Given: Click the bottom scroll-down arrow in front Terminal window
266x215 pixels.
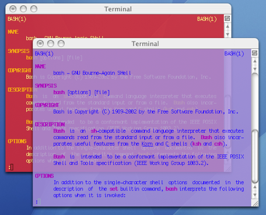Looking at the screenshot, I should tap(255, 195).
